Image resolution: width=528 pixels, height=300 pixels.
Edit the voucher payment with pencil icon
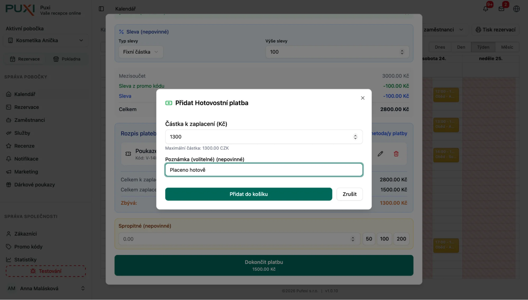380,154
